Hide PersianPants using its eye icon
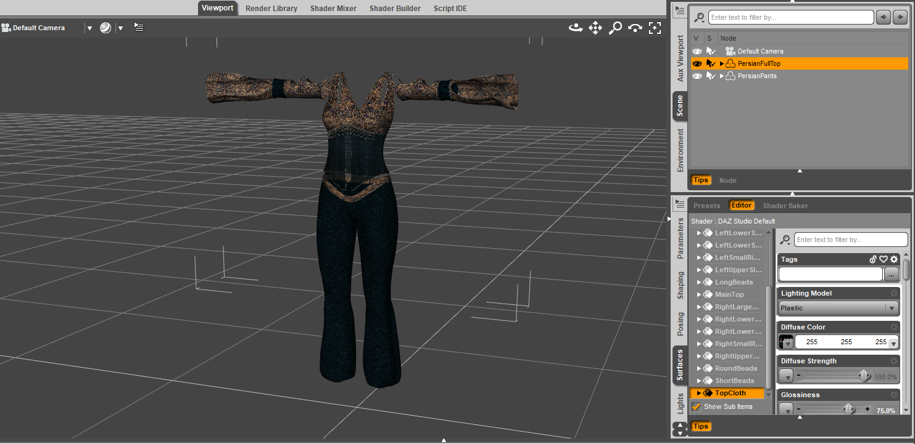This screenshot has width=915, height=444. (x=697, y=76)
